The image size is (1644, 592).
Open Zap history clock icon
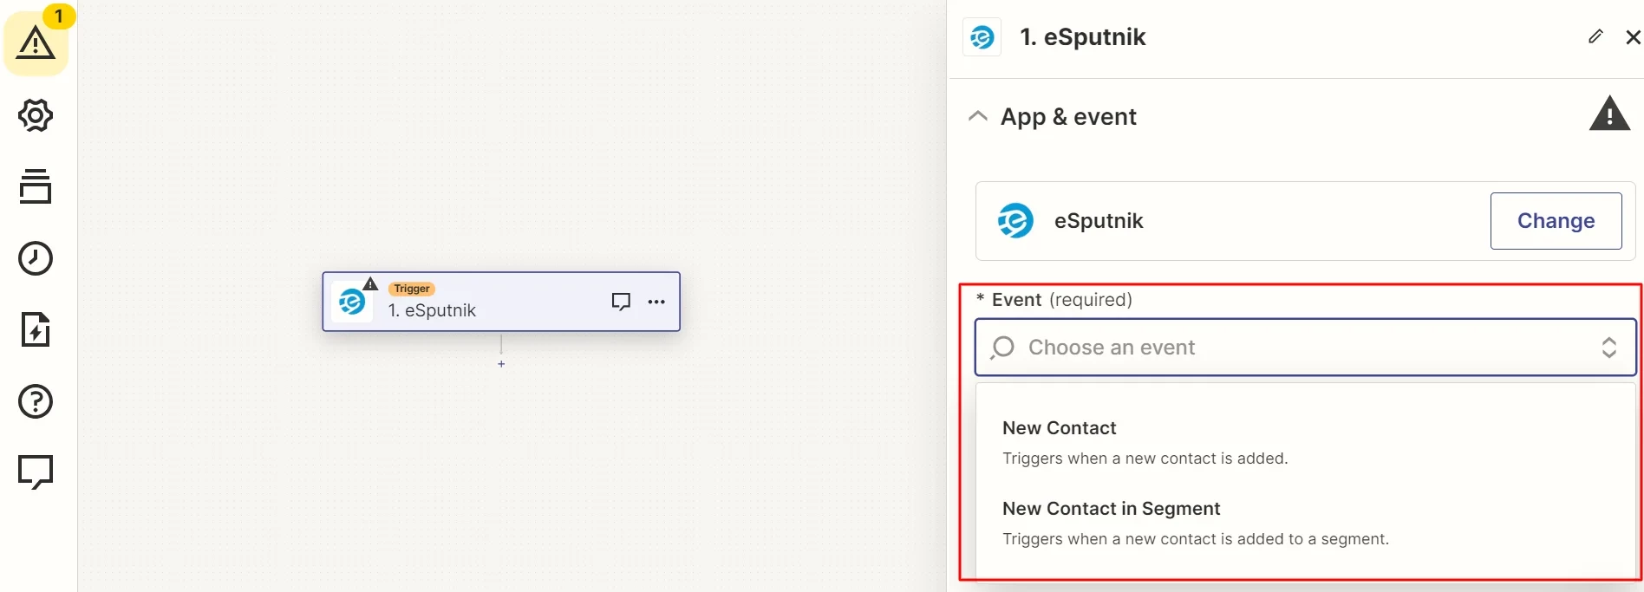(x=36, y=258)
